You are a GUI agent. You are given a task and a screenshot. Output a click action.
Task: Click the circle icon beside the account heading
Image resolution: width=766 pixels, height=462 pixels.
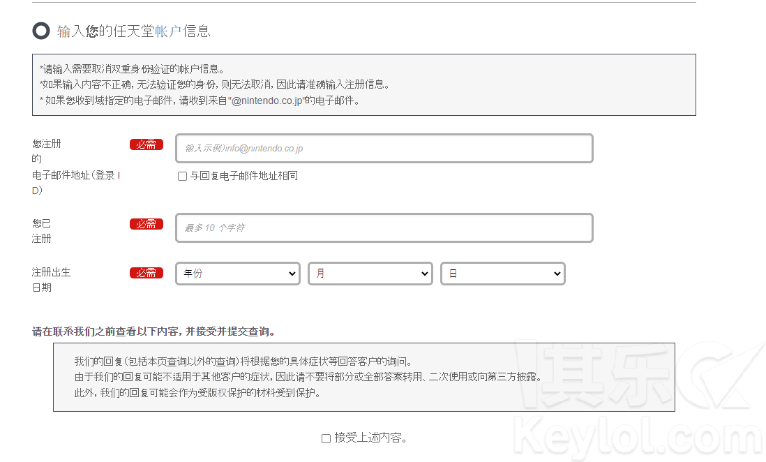[41, 31]
